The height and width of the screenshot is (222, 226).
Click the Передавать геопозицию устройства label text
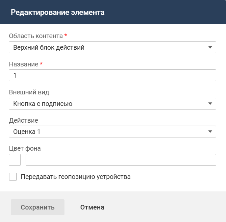point(75,177)
